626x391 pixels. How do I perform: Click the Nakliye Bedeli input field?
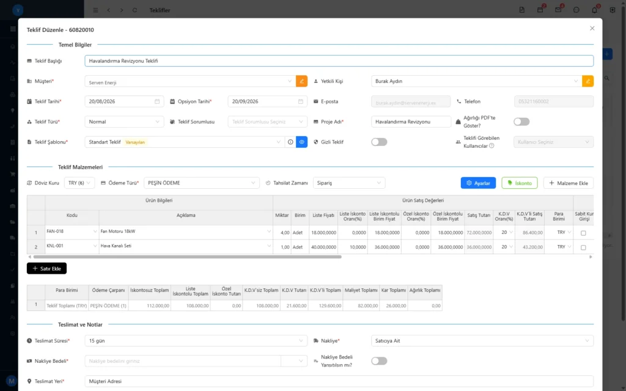[183, 361]
